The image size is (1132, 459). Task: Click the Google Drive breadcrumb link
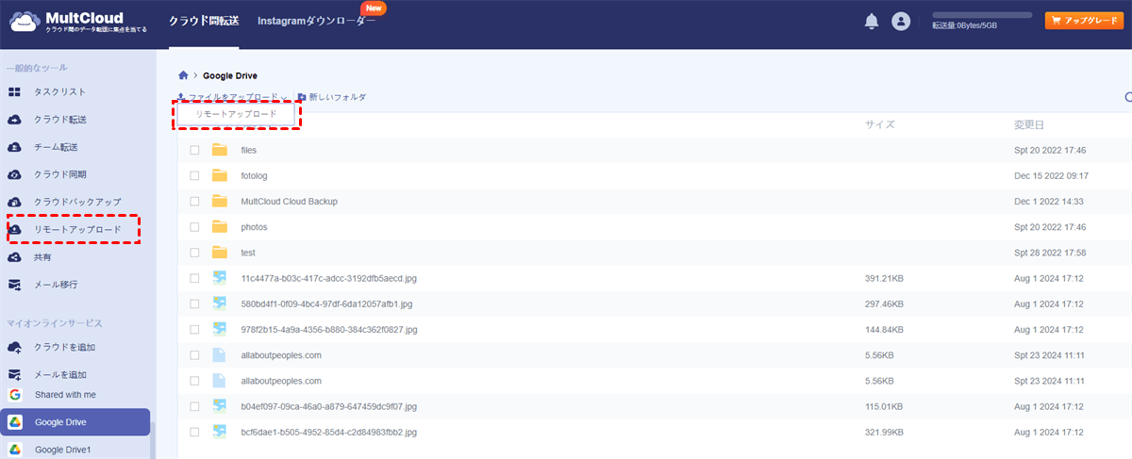click(x=230, y=75)
